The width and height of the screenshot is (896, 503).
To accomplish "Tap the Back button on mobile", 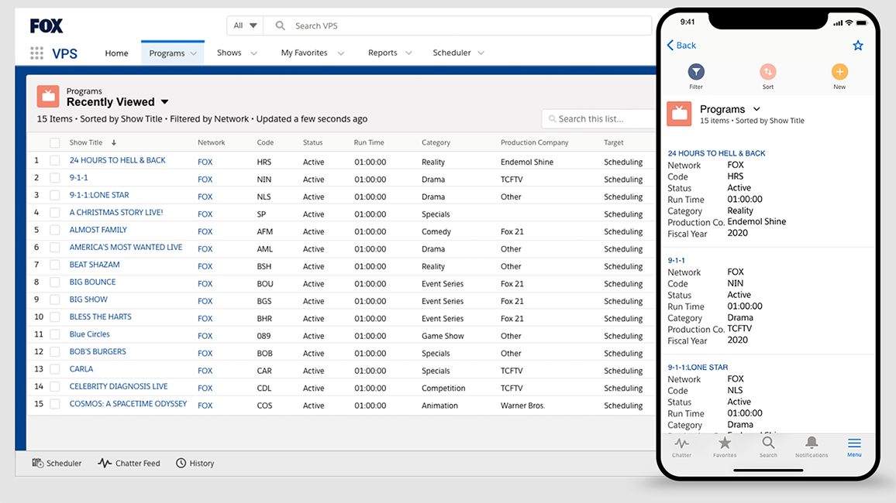I will pyautogui.click(x=682, y=46).
